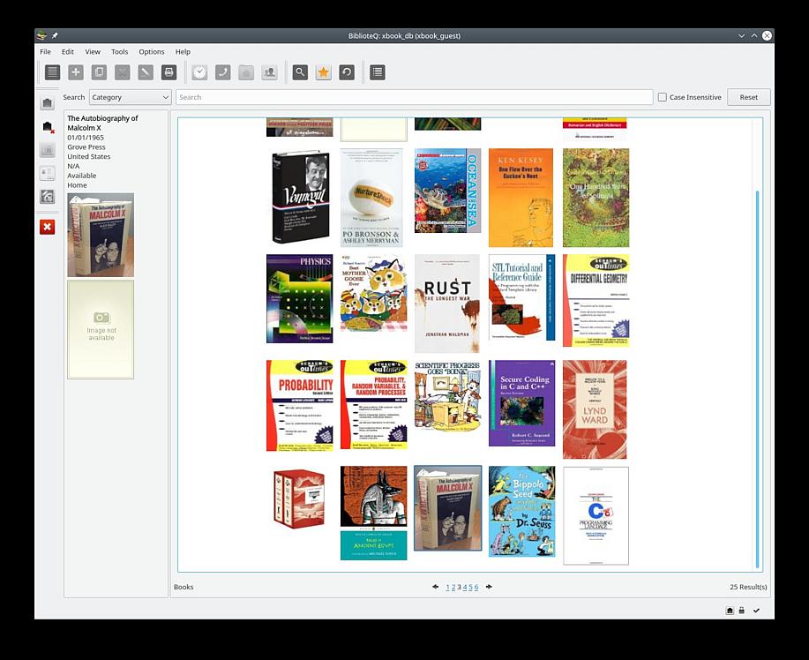Select the Rust: The Longest War cover

447,304
